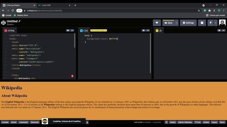
Task: Open HTML editor gear settings
Action: [68, 30]
